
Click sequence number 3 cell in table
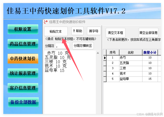[x=113, y=69]
